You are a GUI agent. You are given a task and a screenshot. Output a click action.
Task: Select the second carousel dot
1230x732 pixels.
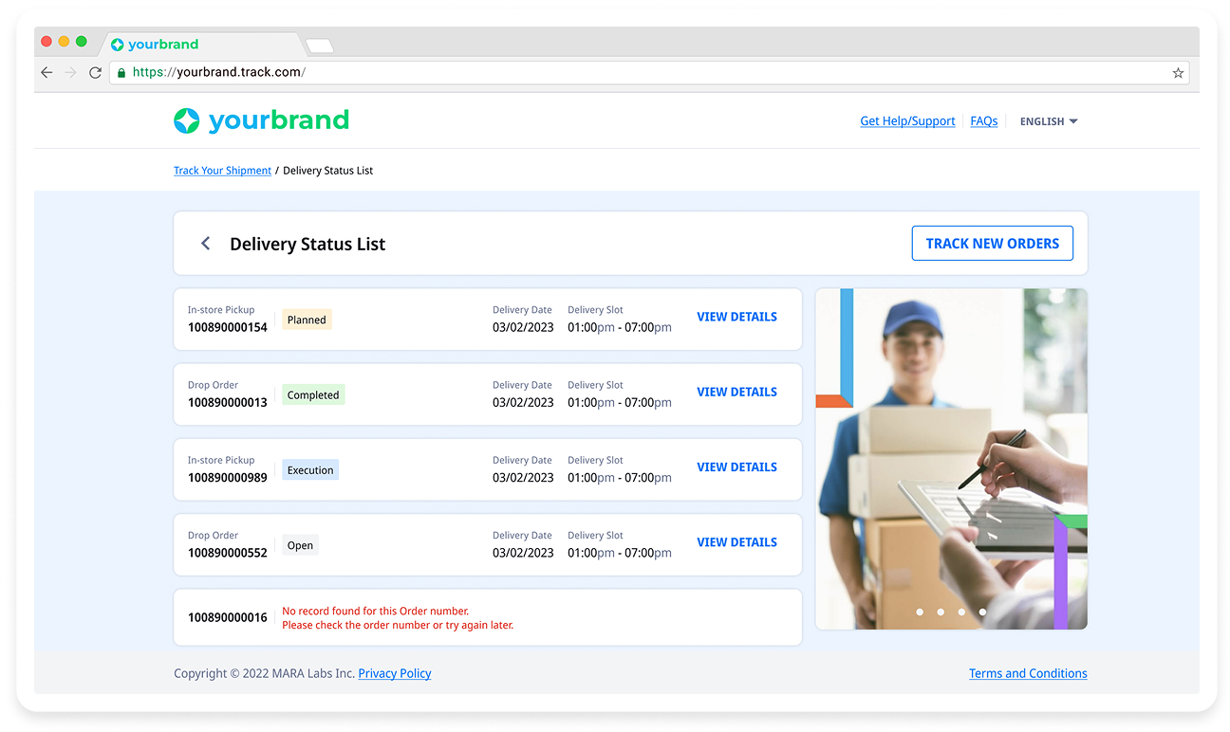point(941,613)
